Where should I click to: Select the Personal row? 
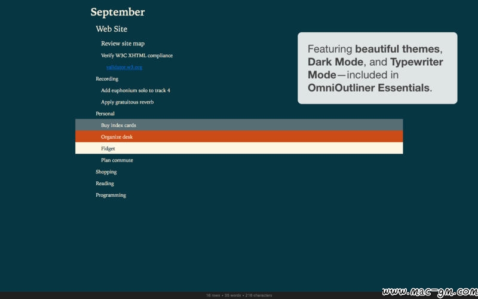tap(105, 114)
